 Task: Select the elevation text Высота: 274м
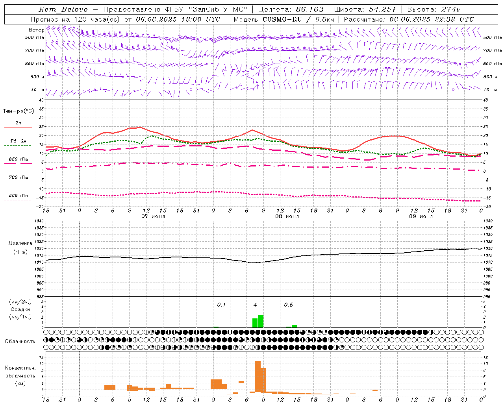pyautogui.click(x=434, y=9)
